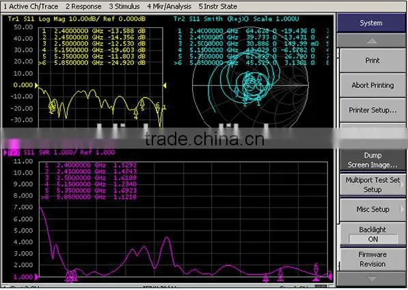Screen dimensions: 408x290
Task: Toggle the Backlight ON softkey
Action: (x=372, y=234)
